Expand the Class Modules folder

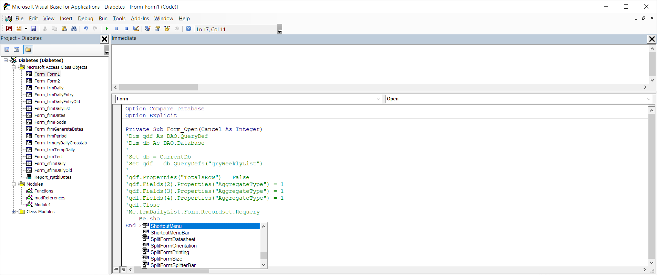coord(14,212)
